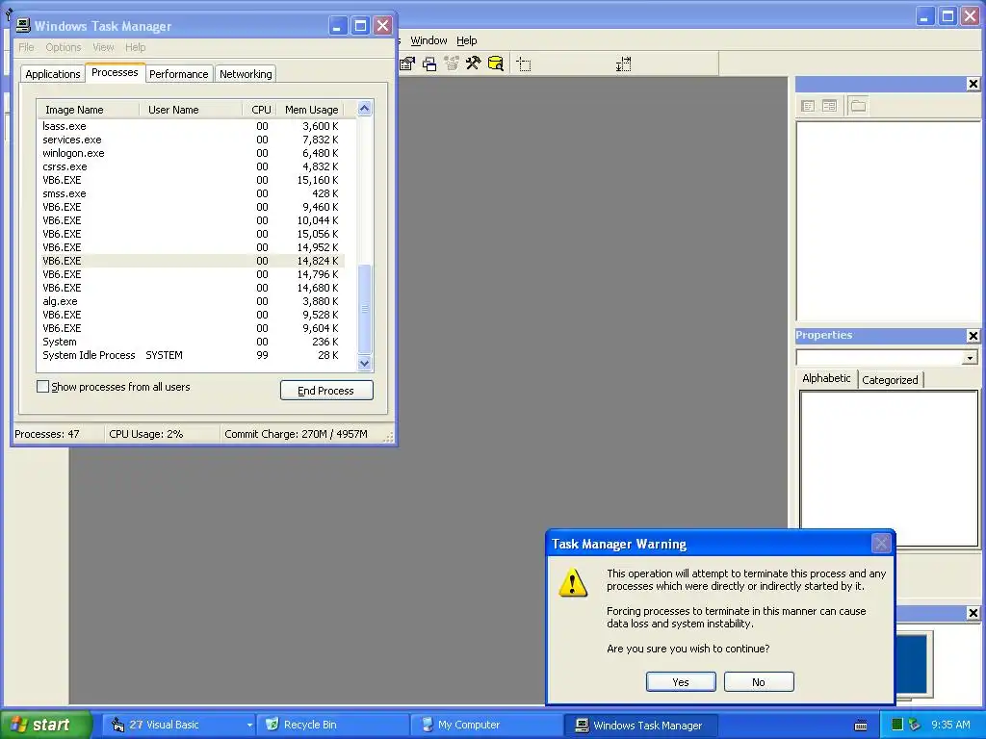Tick Show processes from all users

click(x=42, y=387)
